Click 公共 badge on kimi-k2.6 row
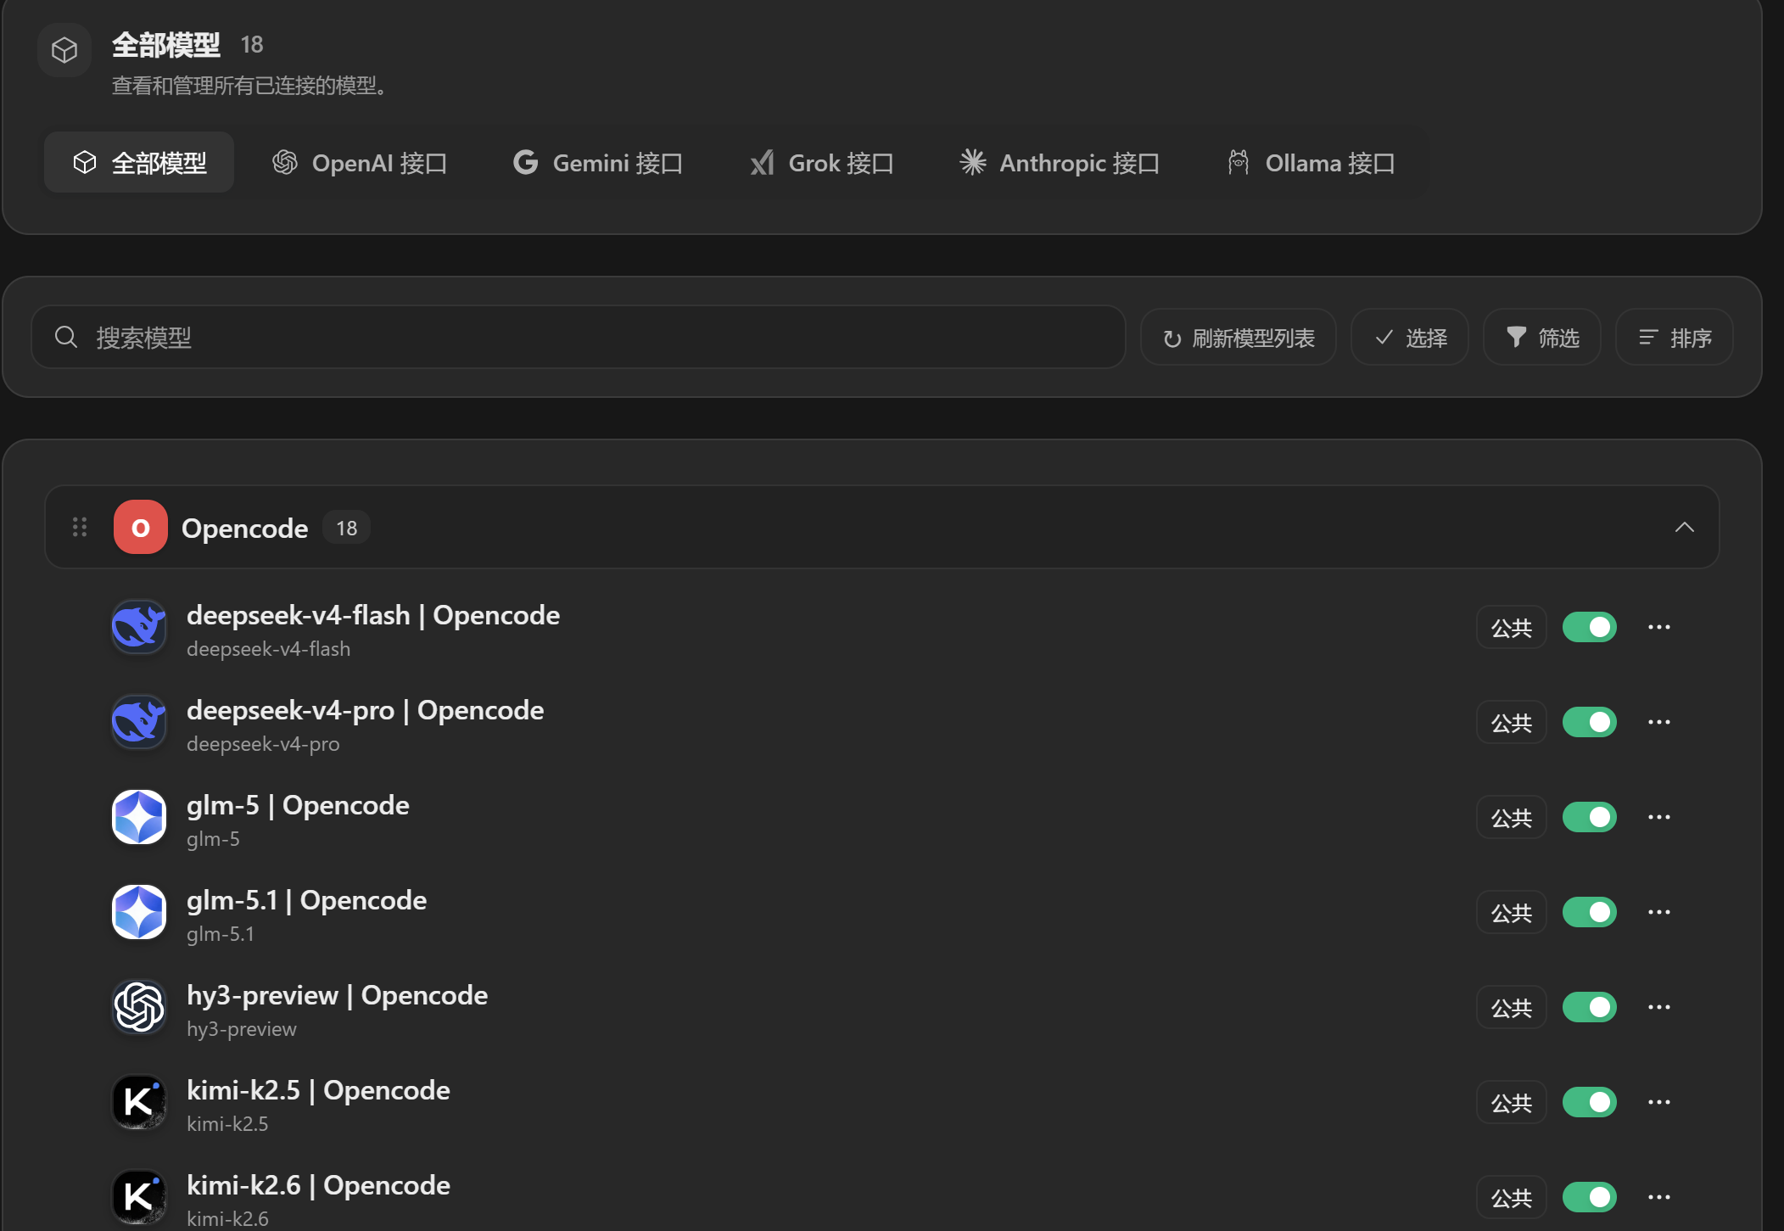This screenshot has height=1231, width=1784. click(1512, 1197)
